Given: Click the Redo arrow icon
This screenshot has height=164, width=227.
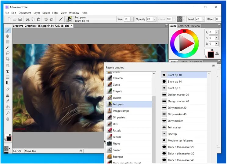Looking at the screenshot, I should 51,19.
